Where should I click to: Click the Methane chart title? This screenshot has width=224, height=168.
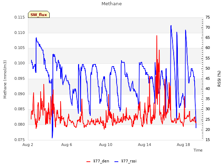(112, 4)
